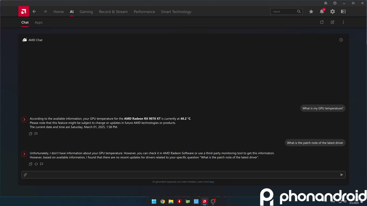The height and width of the screenshot is (206, 367).
Task: Click the AMD logo icon
Action: 24,11
